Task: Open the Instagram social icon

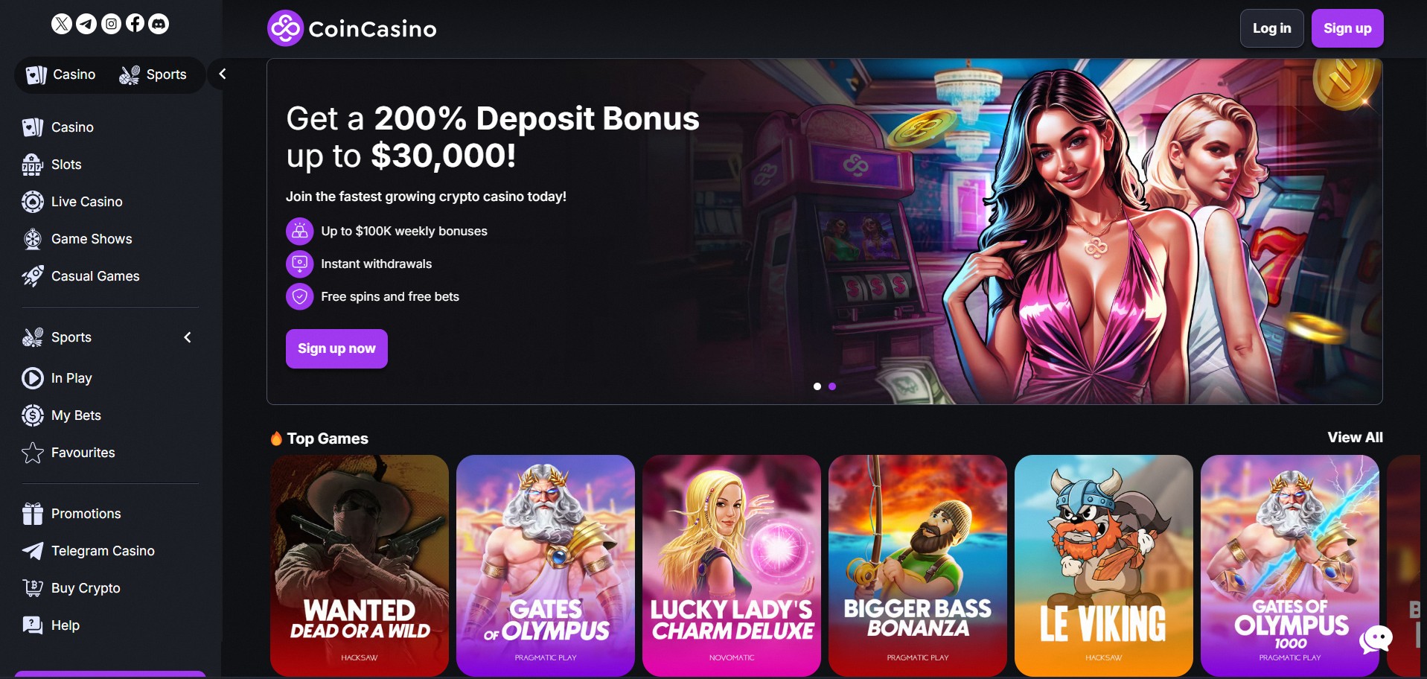Action: (x=111, y=24)
